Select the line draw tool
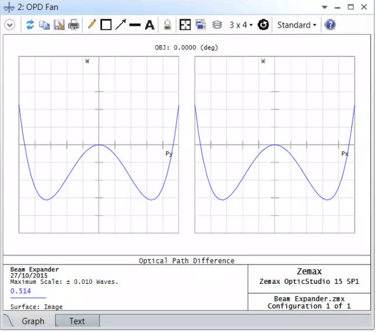 click(x=135, y=25)
